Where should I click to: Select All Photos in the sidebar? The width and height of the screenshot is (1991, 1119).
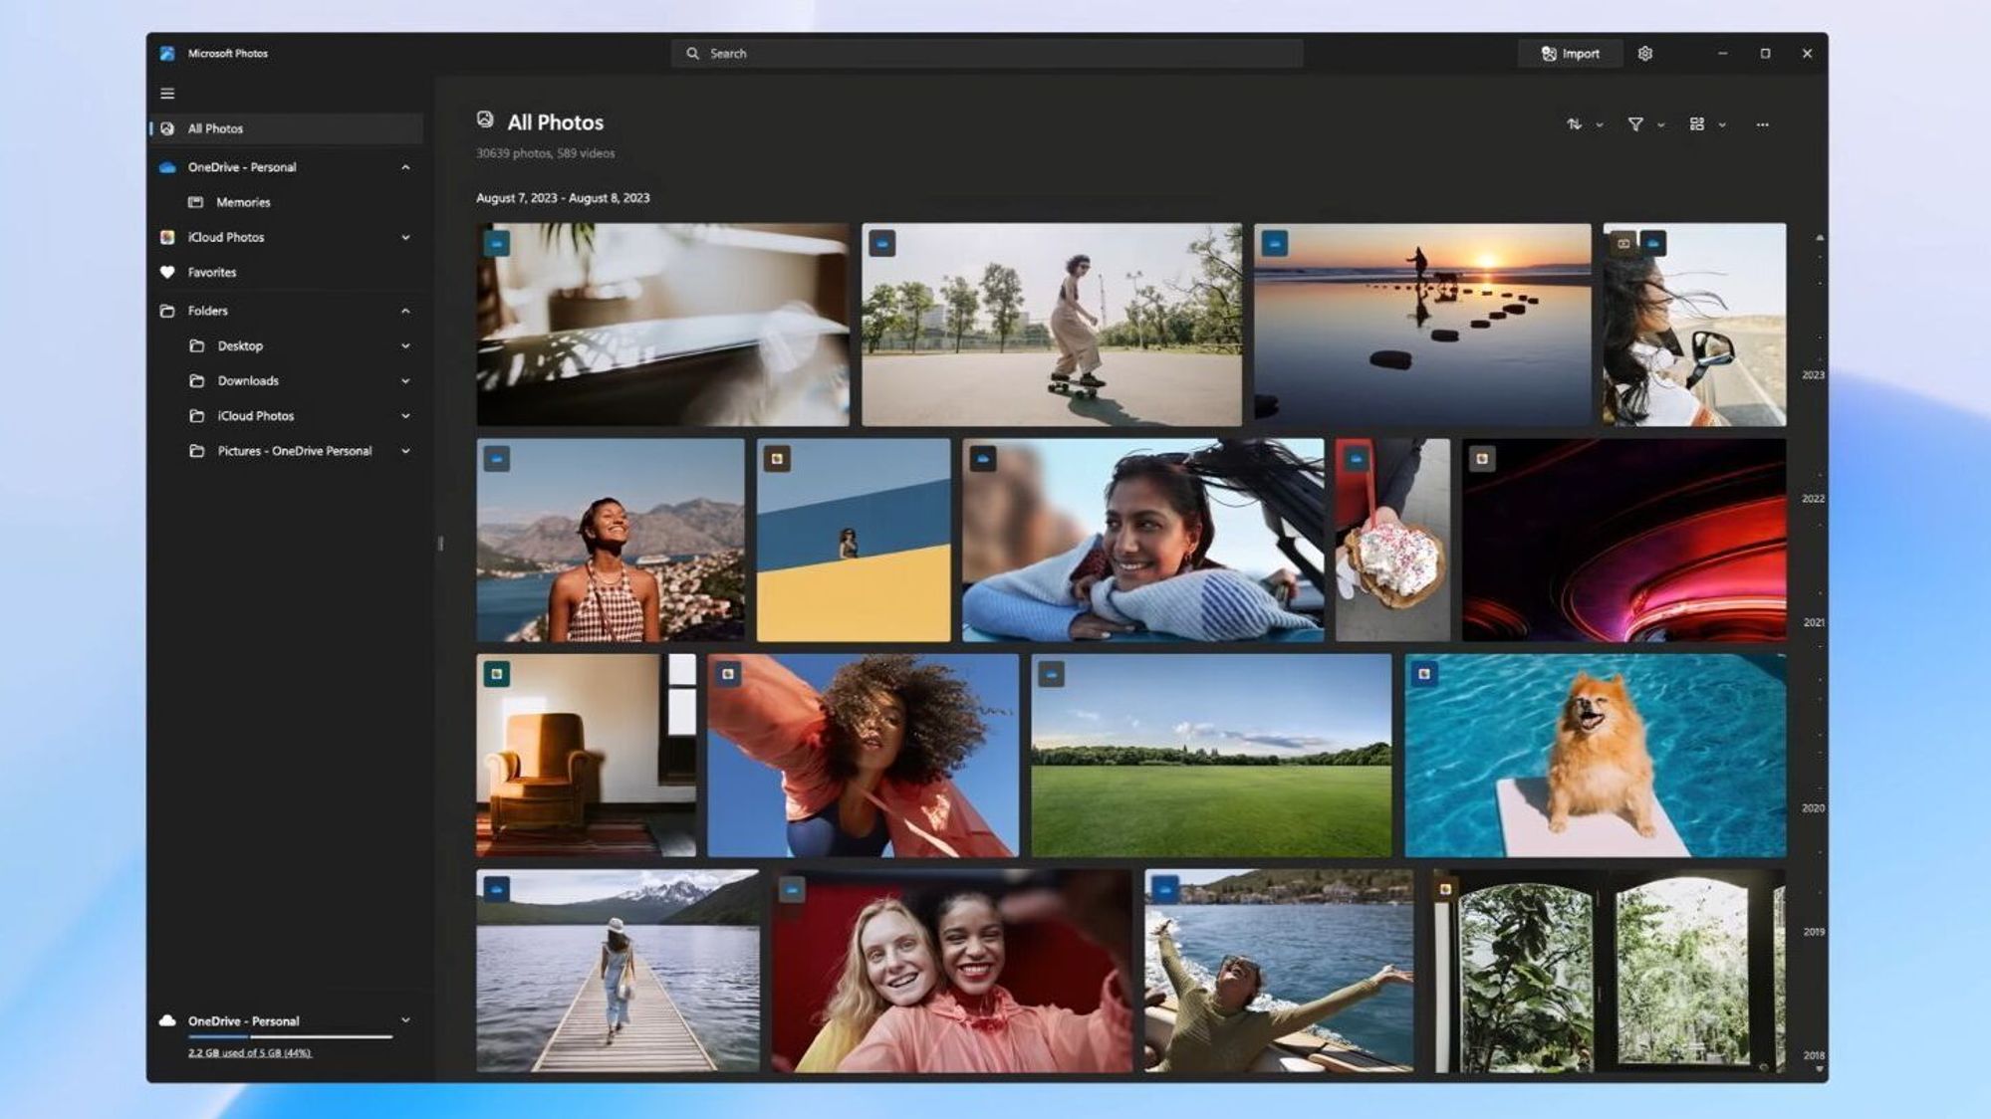click(x=287, y=128)
